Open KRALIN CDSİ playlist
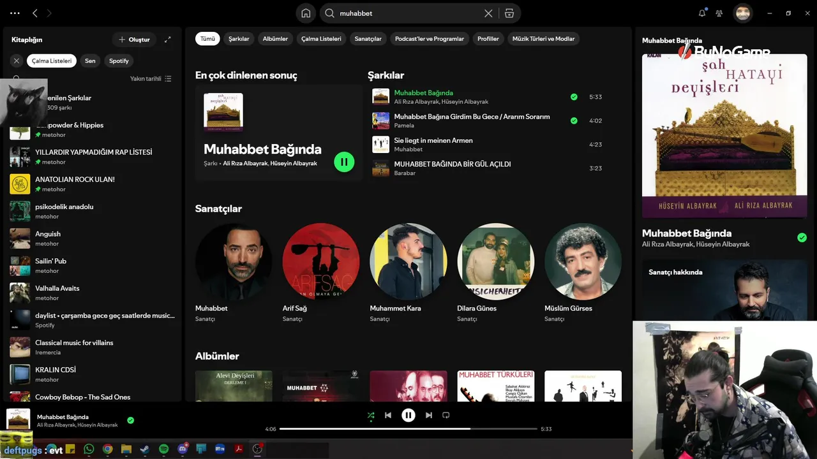 tap(93, 374)
